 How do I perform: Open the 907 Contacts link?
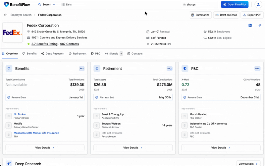point(70,44)
